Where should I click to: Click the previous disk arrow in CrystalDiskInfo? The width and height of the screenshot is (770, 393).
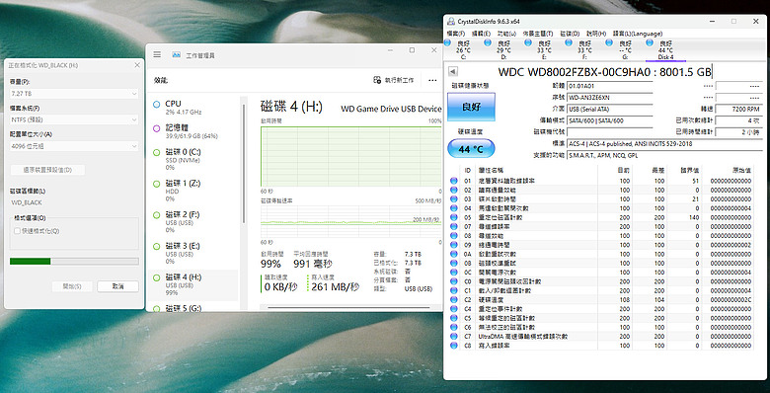click(453, 72)
